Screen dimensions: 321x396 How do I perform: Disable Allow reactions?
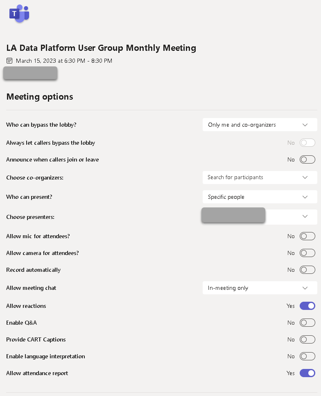point(307,306)
